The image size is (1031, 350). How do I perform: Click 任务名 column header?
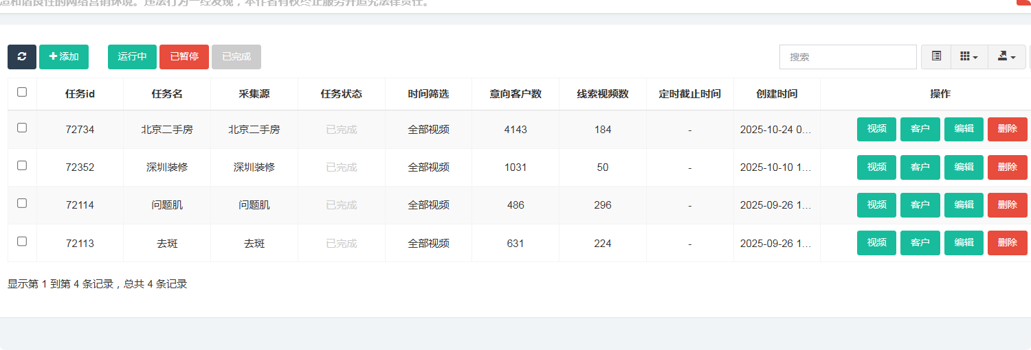(x=167, y=94)
